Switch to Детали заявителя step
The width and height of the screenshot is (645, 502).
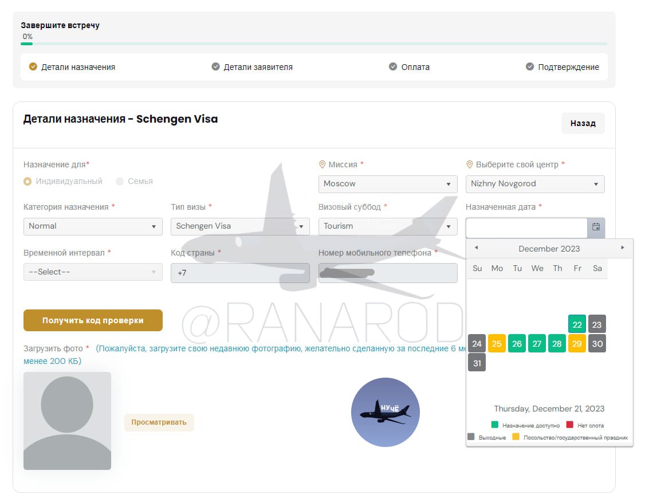pos(252,67)
